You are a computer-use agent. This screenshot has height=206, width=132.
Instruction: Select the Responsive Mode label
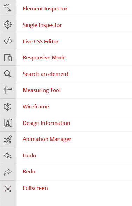(44, 58)
